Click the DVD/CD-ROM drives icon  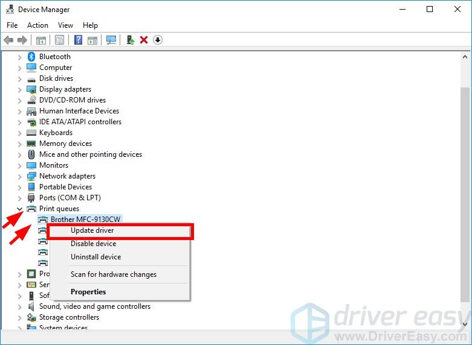point(31,100)
